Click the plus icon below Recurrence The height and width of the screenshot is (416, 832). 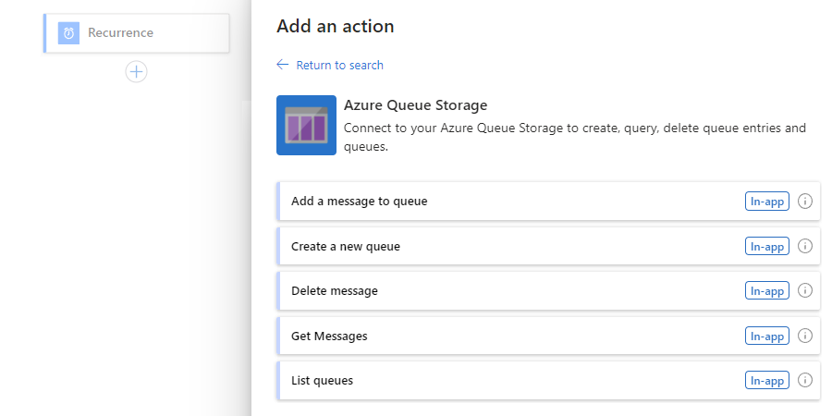[136, 71]
